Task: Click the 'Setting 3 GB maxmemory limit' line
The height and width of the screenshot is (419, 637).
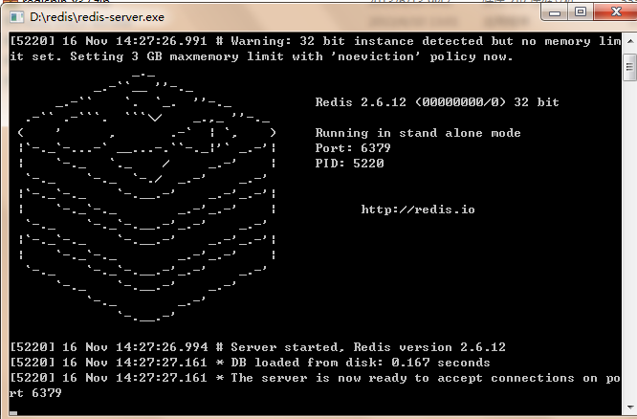Action: coord(261,56)
